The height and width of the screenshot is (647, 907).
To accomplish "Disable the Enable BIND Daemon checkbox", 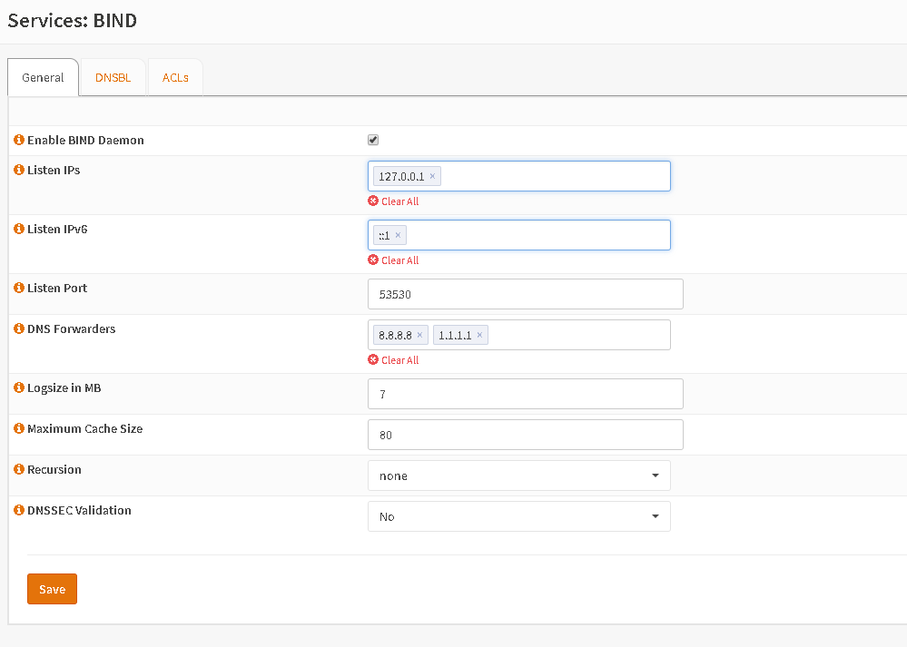I will (x=373, y=140).
